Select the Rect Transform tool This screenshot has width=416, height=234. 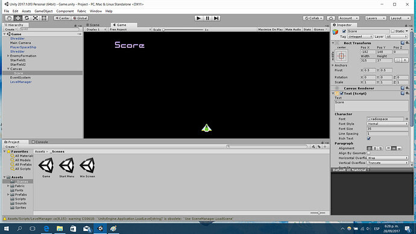[x=44, y=18]
